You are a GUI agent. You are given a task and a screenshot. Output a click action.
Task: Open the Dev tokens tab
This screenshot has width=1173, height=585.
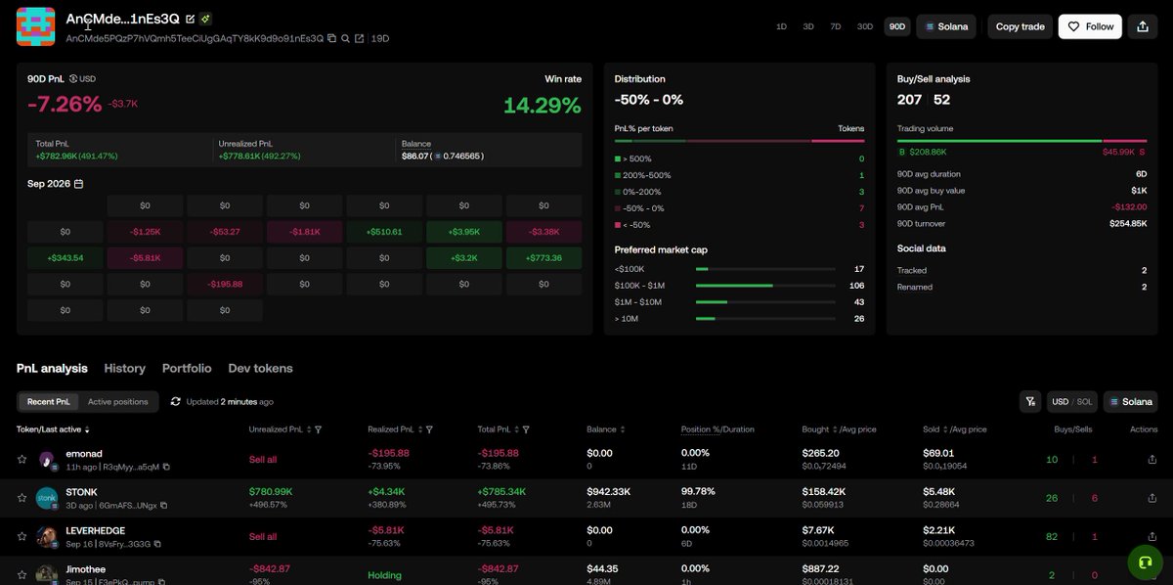pos(260,368)
